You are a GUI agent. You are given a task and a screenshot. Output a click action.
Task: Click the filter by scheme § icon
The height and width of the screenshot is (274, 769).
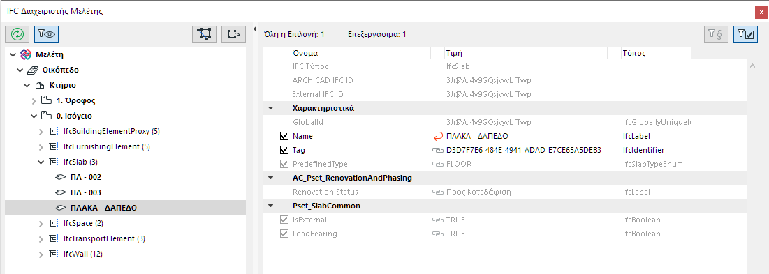pyautogui.click(x=717, y=34)
